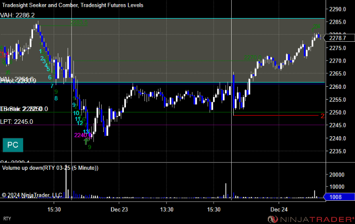Click the 10000 volume axis label
355x224 pixels.
point(336,187)
